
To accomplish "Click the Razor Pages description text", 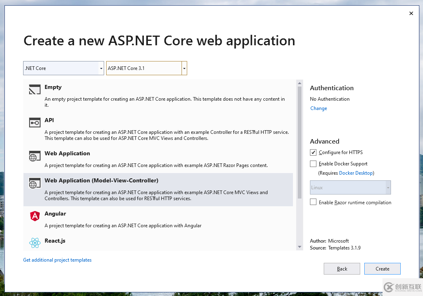I will [x=156, y=165].
